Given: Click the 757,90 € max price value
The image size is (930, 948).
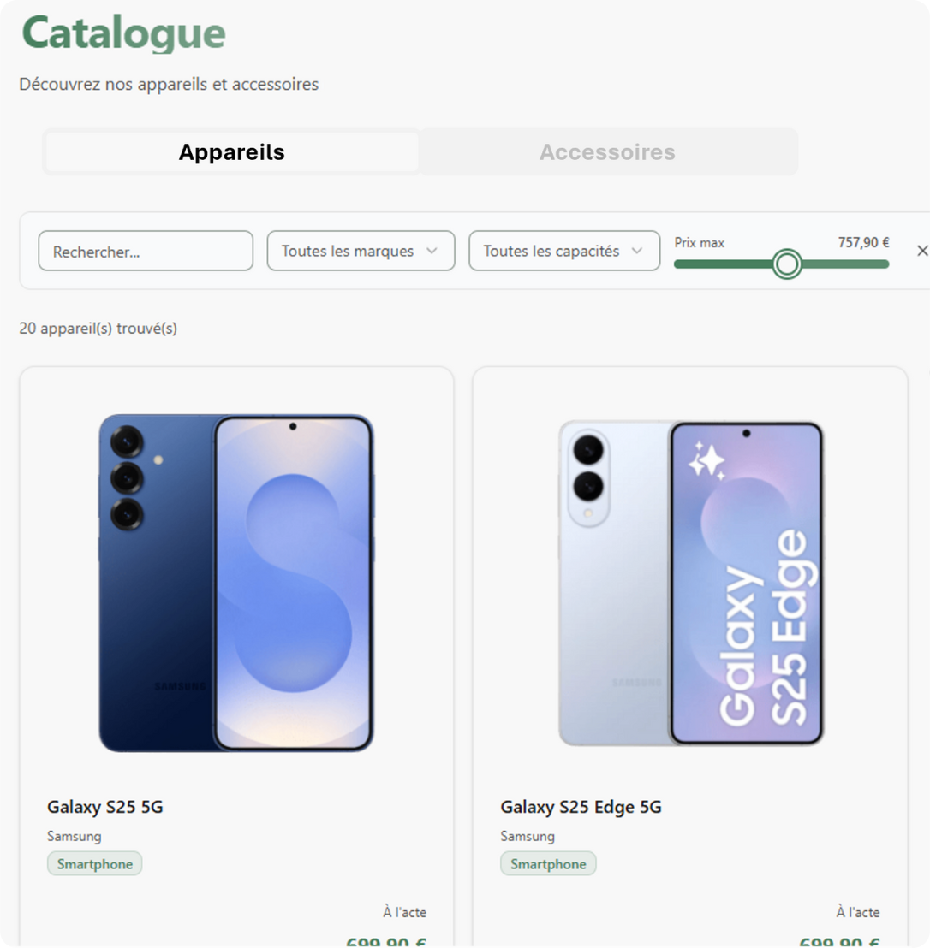Looking at the screenshot, I should tap(863, 243).
